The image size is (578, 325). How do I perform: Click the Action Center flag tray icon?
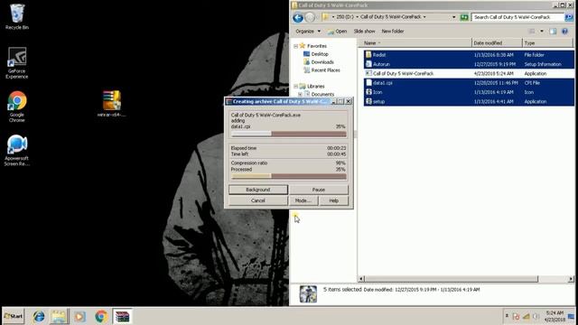tap(516, 317)
